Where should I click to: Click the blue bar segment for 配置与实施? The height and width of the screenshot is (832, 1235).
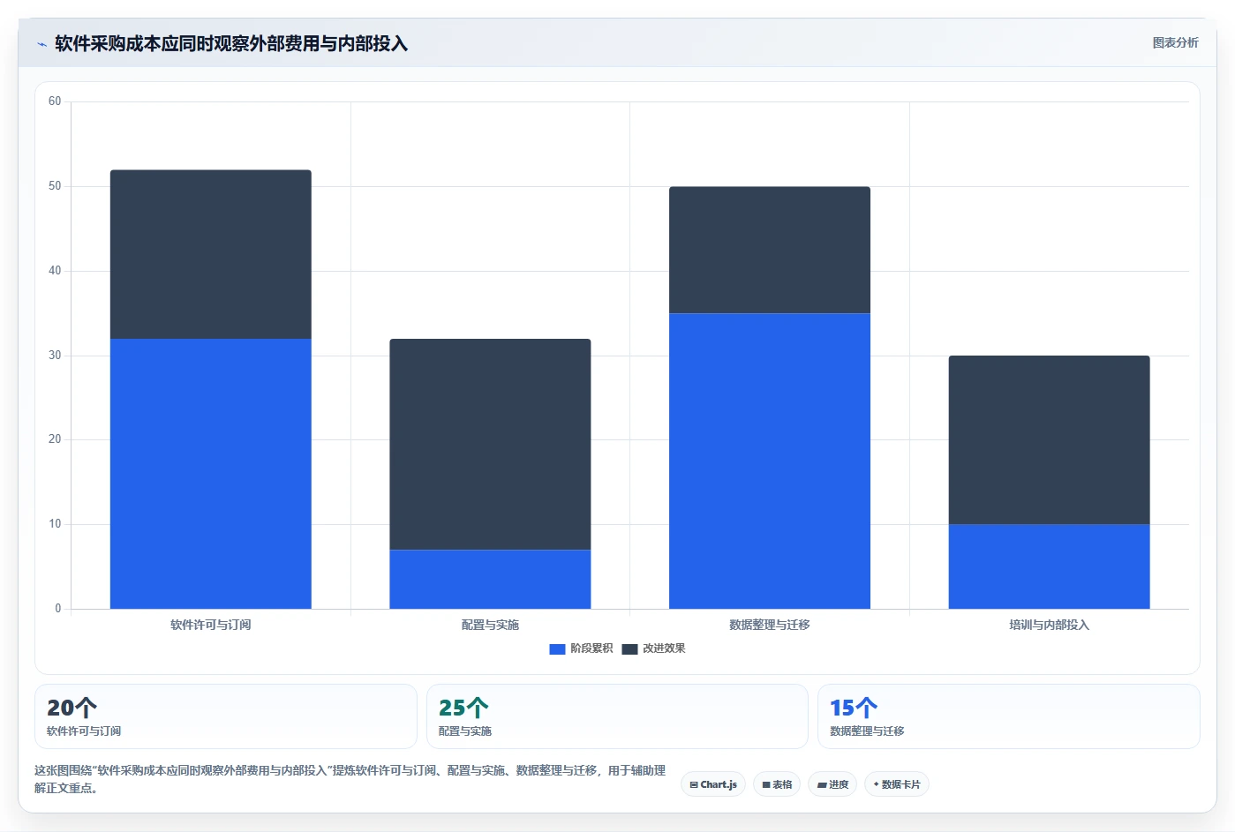(x=490, y=579)
